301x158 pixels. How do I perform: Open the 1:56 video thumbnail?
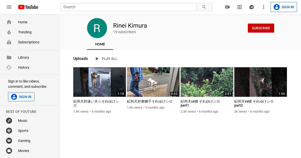point(261,82)
